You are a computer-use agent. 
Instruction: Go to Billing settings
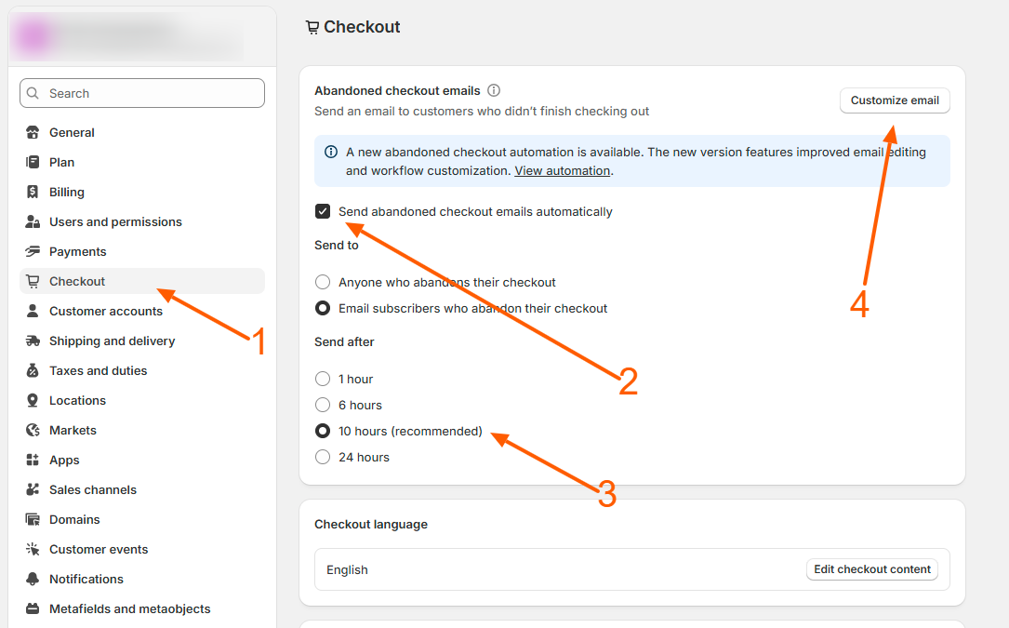point(142,192)
